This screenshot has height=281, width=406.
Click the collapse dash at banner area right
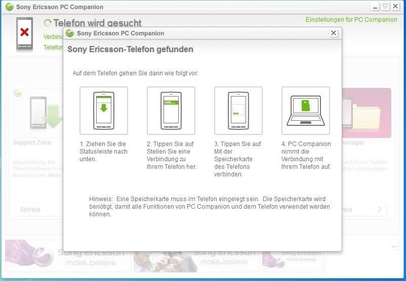[394, 247]
